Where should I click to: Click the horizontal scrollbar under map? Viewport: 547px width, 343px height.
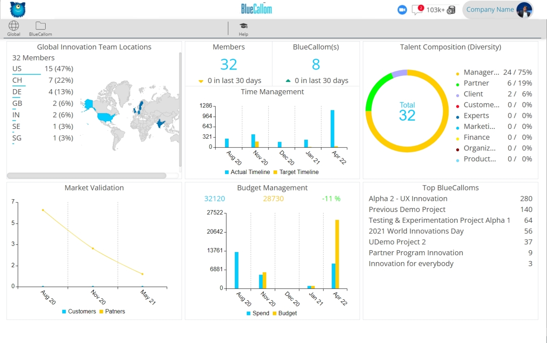pos(86,176)
